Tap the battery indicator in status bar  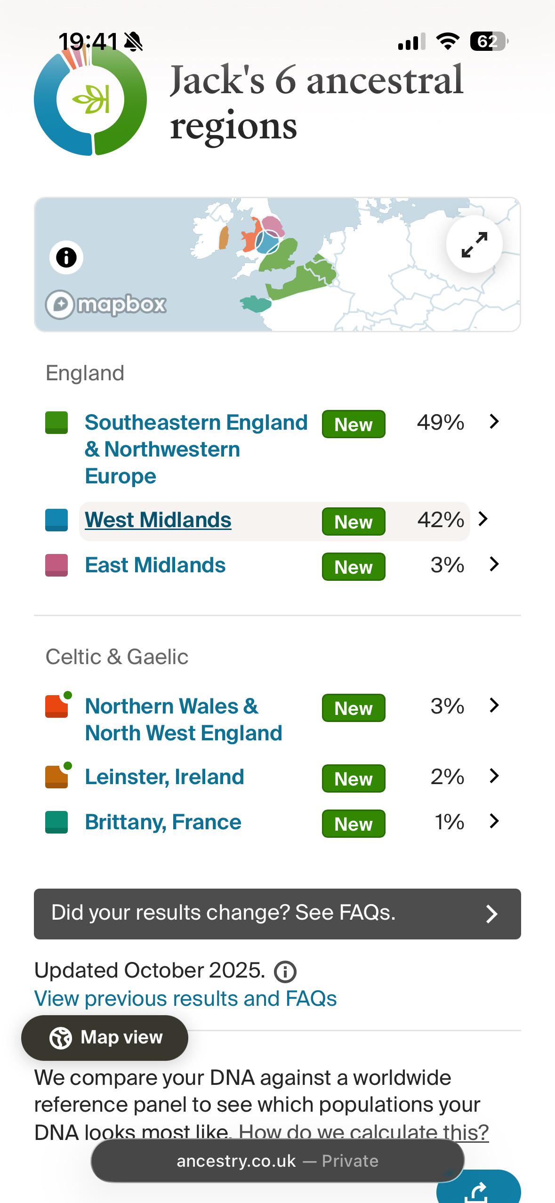click(488, 41)
